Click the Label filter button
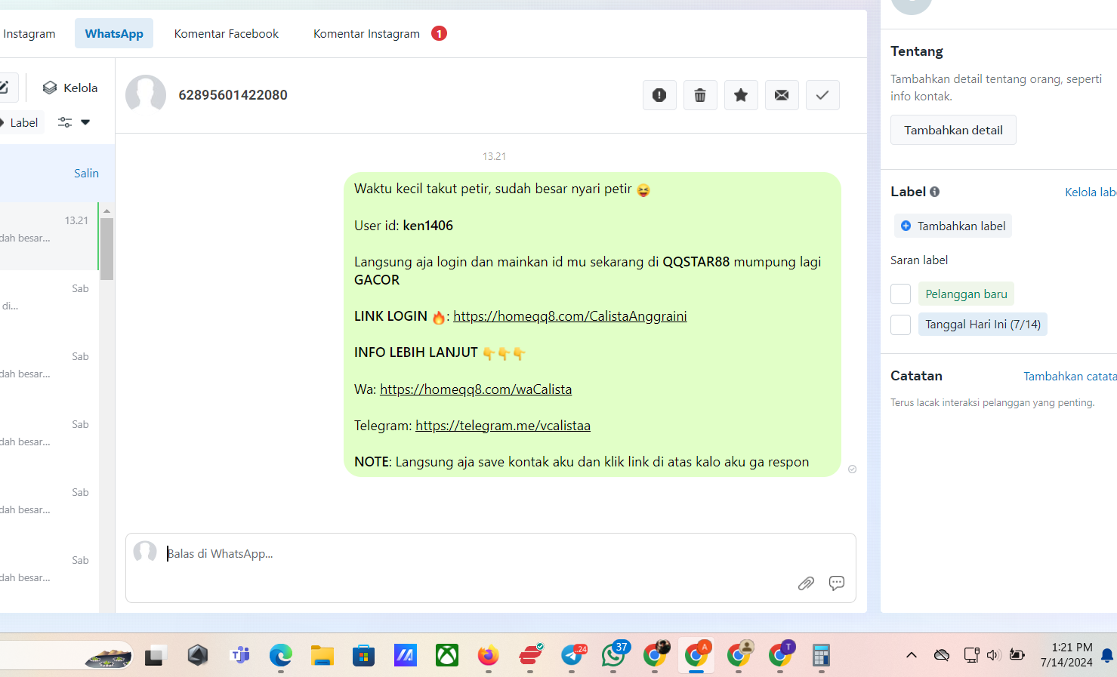This screenshot has height=677, width=1117. tap(20, 122)
